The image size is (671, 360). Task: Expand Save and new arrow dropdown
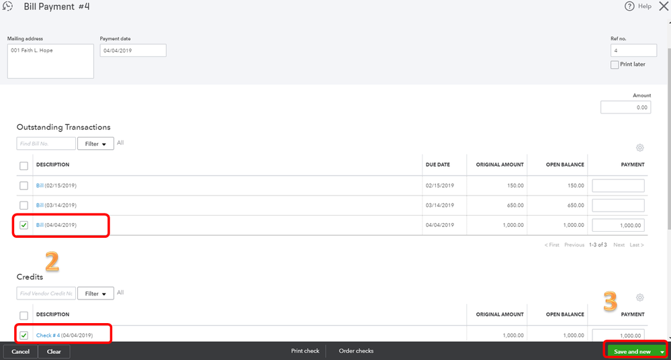662,351
